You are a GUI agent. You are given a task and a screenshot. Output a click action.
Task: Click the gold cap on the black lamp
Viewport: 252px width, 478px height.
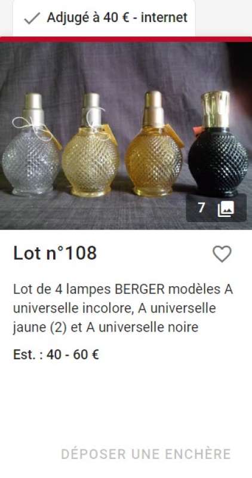pyautogui.click(x=216, y=109)
